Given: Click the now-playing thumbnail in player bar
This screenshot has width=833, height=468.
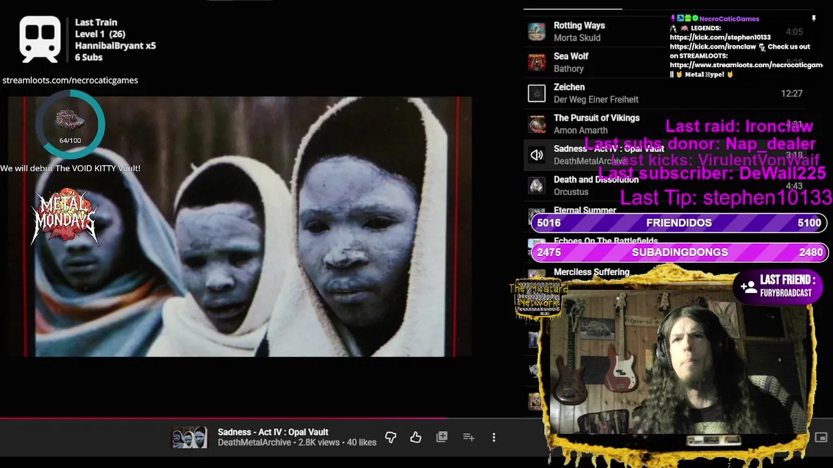Looking at the screenshot, I should click(189, 437).
